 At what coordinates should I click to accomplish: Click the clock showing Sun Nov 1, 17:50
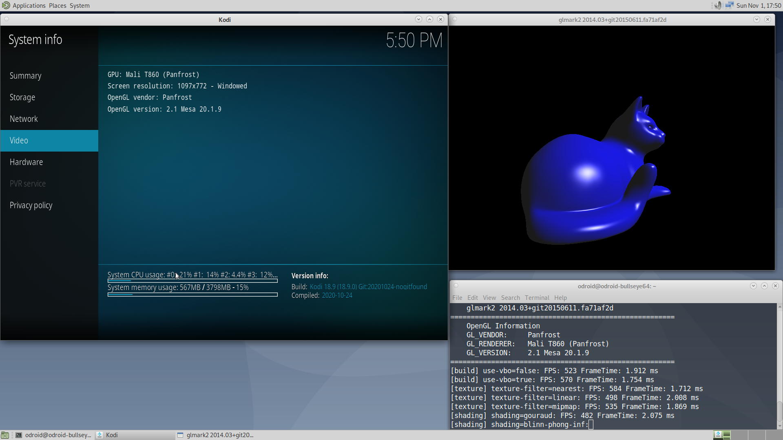(759, 6)
